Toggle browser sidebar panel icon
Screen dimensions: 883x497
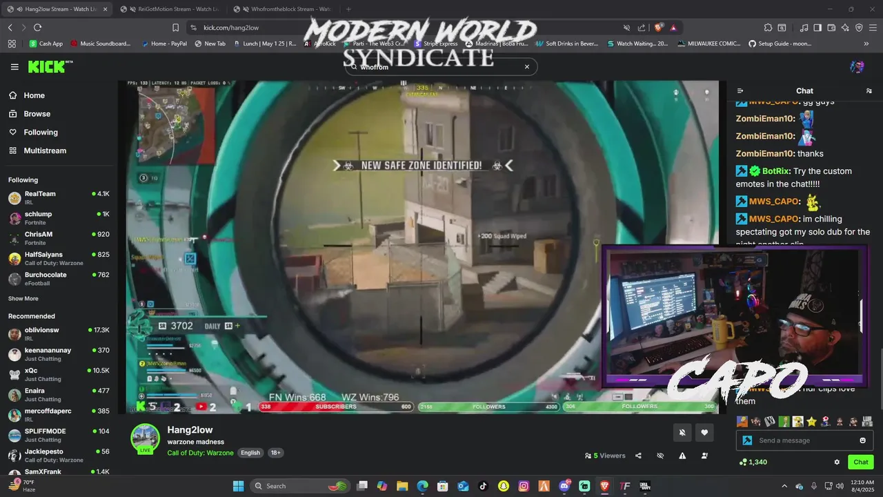[x=817, y=28]
